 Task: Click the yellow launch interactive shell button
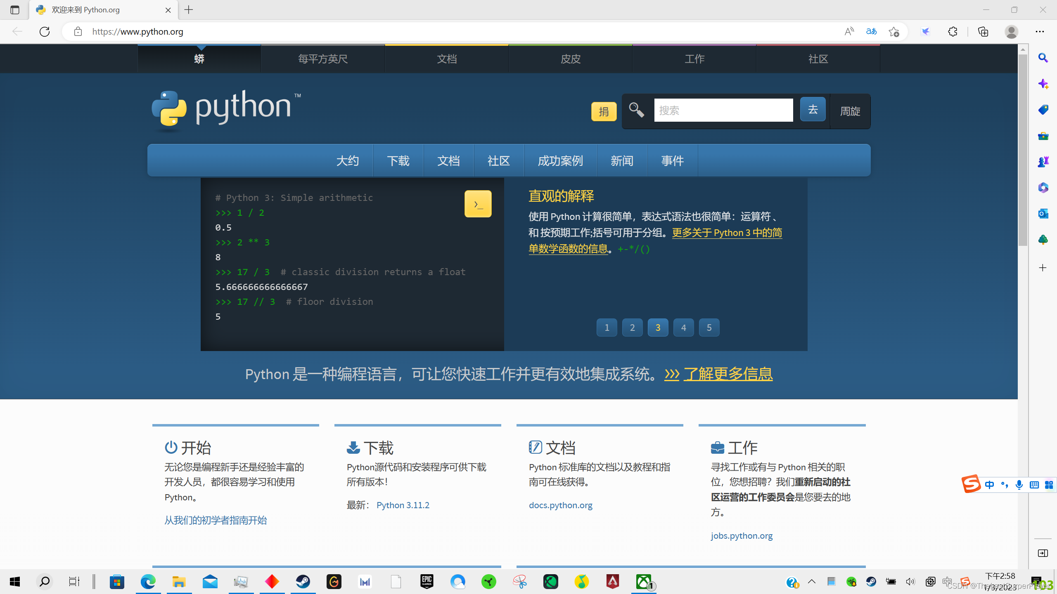478,204
